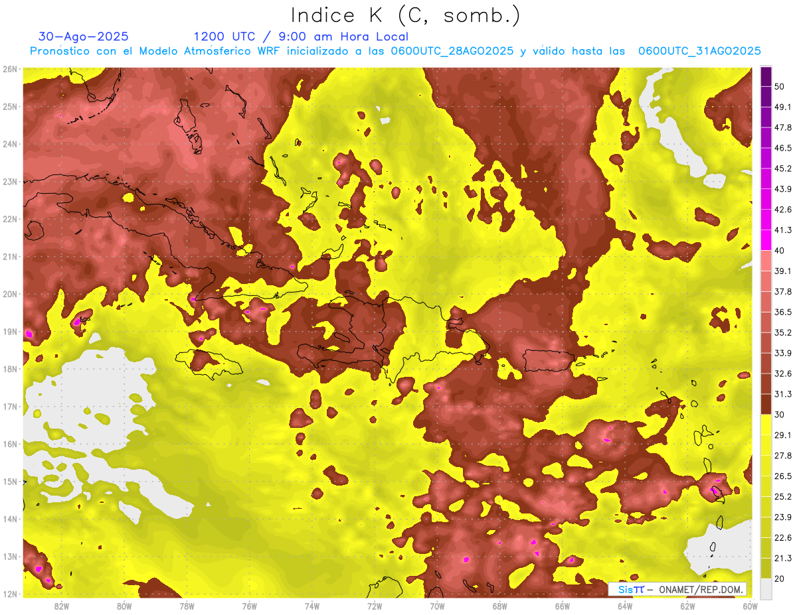797x615 pixels.
Task: Click the 82W longitude axis label
Action: tap(62, 606)
